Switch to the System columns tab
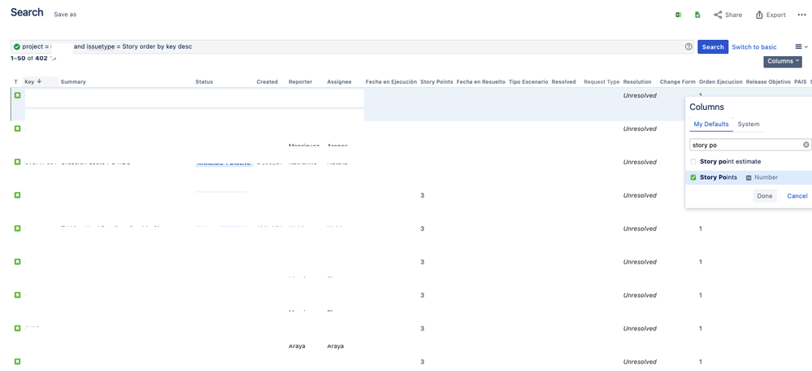Screen dimensions: 812x371 coord(749,124)
